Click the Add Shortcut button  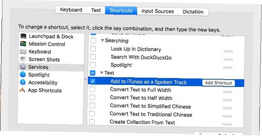coord(219,83)
